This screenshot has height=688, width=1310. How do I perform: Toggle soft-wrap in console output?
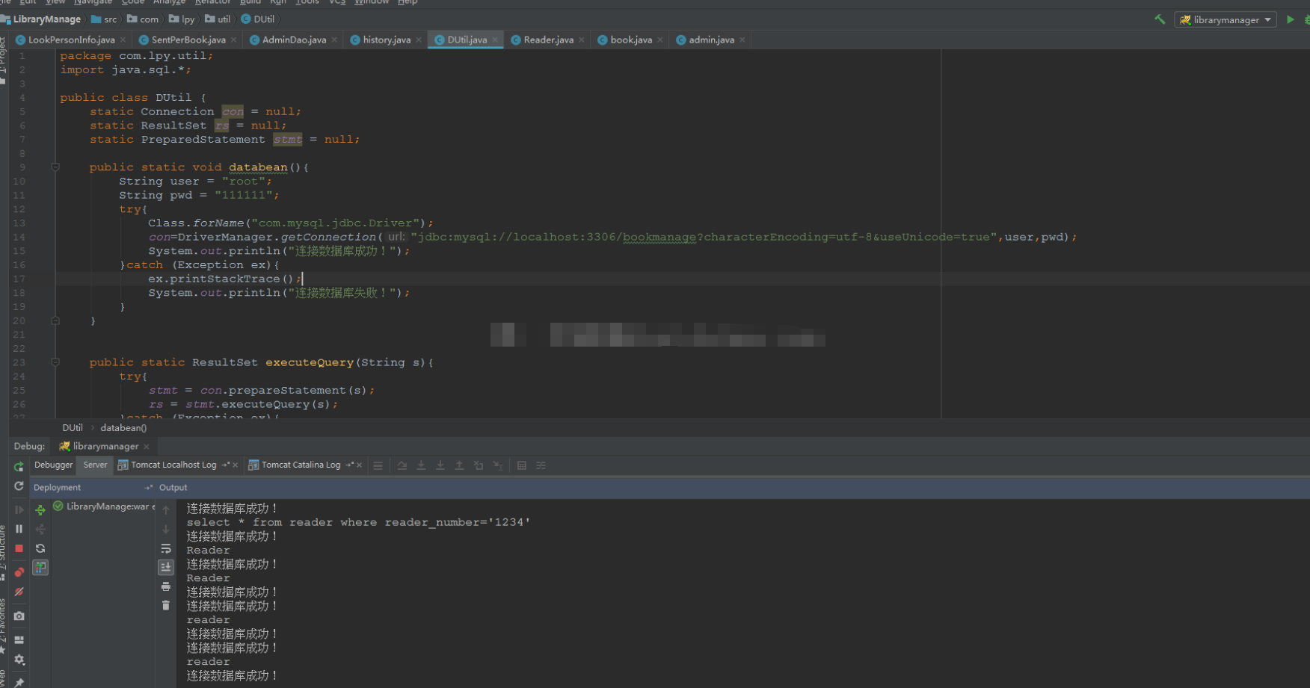tap(166, 548)
